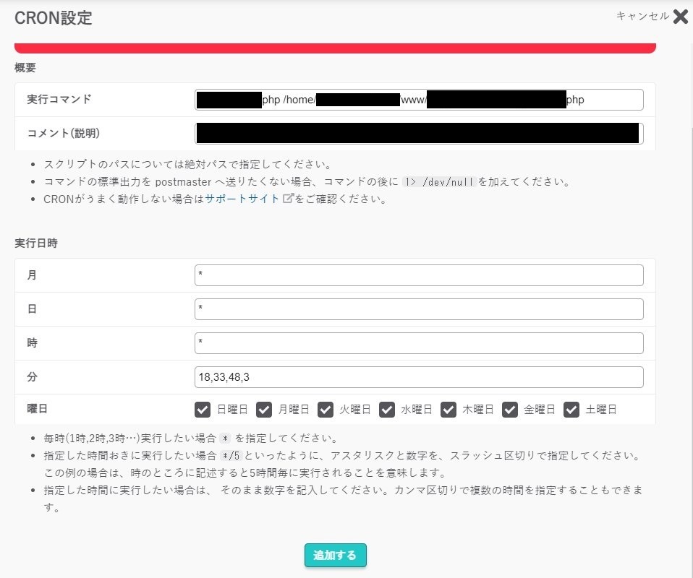The image size is (693, 578).
Task: Click the 実行コマンド row label
Action: tap(59, 99)
